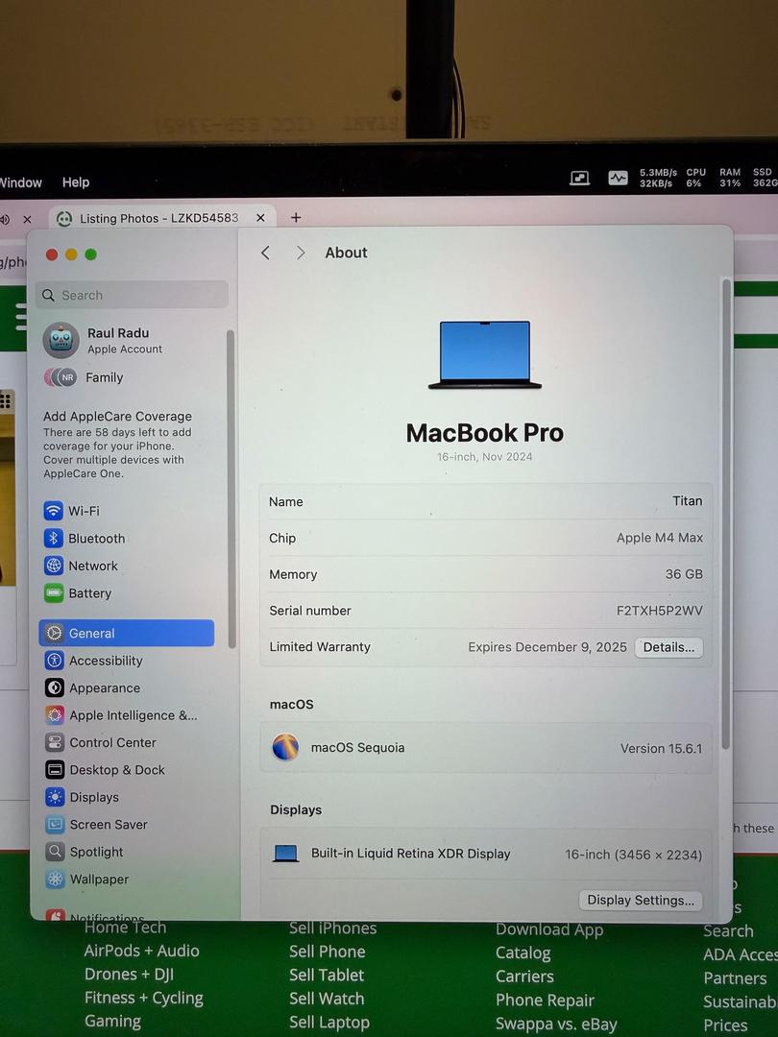Click the Details... warranty button
This screenshot has width=778, height=1037.
pyautogui.click(x=669, y=647)
